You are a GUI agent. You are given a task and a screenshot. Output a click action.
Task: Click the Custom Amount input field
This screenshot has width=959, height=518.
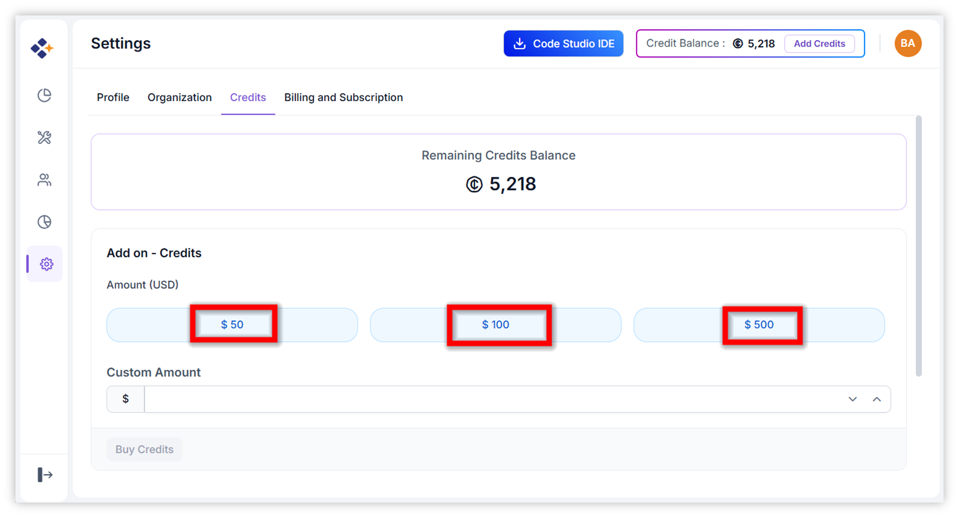coord(492,399)
